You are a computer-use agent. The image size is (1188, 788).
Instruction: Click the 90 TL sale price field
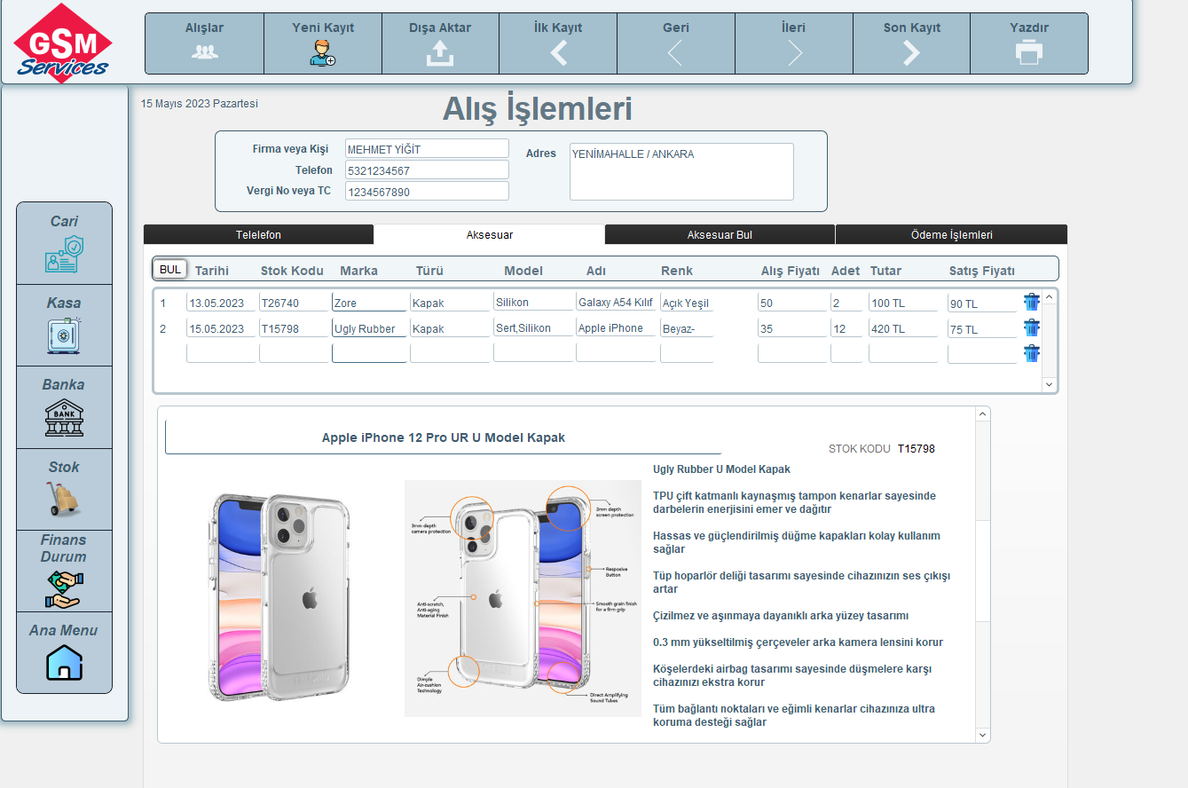(x=982, y=303)
